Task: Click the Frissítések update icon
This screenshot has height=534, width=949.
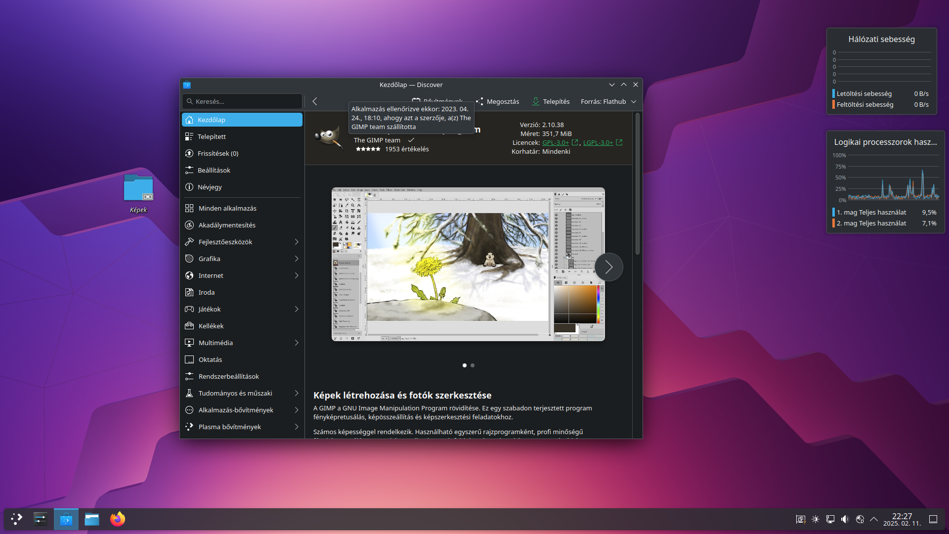Action: tap(189, 153)
